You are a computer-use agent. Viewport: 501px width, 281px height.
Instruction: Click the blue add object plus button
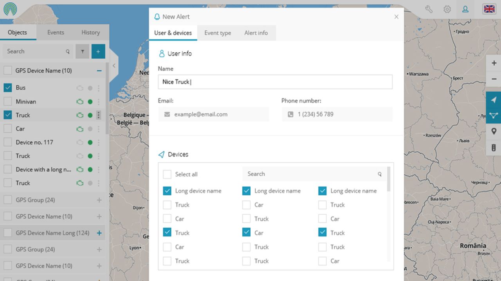click(x=98, y=51)
